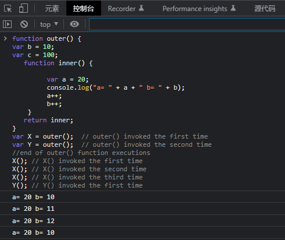Click the Recorder flask experiment icon

coord(141,8)
